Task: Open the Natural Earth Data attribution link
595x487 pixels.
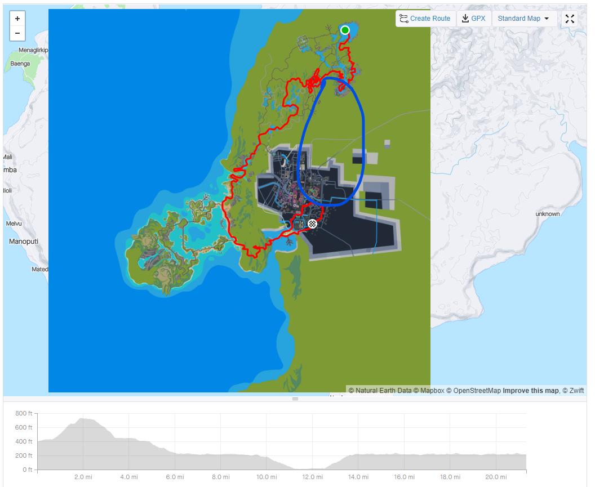Action: [380, 390]
